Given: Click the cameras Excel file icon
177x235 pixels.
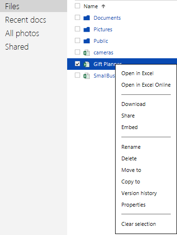Looking at the screenshot, I should tap(86, 52).
